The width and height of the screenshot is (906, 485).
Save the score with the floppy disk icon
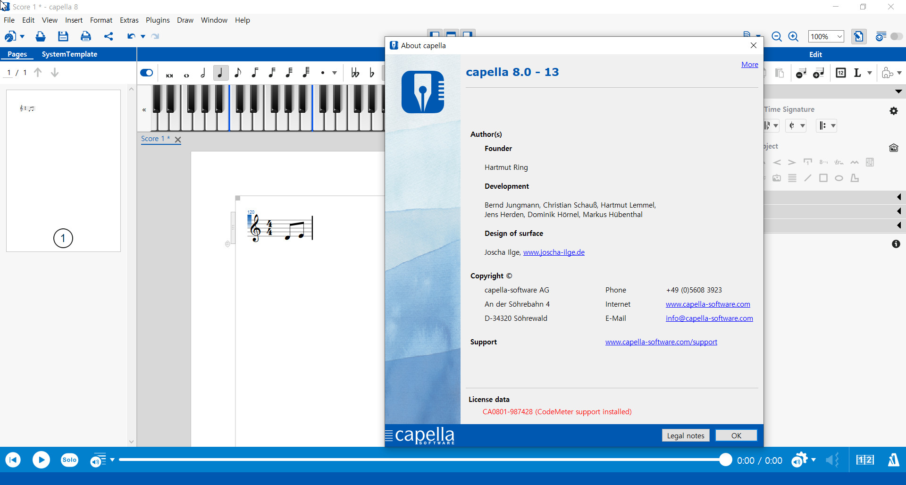click(63, 36)
